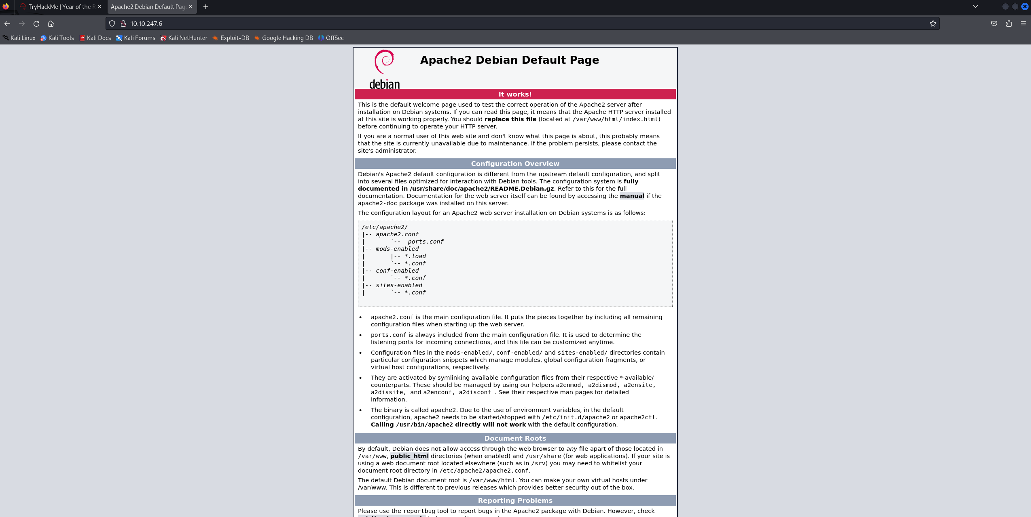Click the insecure connection lock icon
The height and width of the screenshot is (517, 1031).
coord(123,24)
